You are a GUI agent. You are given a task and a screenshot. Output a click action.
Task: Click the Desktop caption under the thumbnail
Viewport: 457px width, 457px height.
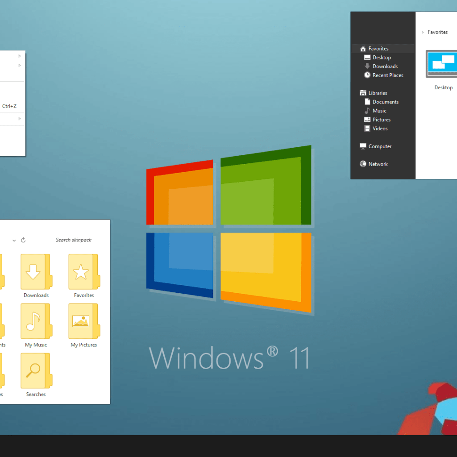coord(443,87)
